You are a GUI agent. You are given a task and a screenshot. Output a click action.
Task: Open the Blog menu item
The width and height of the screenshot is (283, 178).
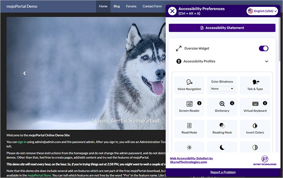[117, 6]
